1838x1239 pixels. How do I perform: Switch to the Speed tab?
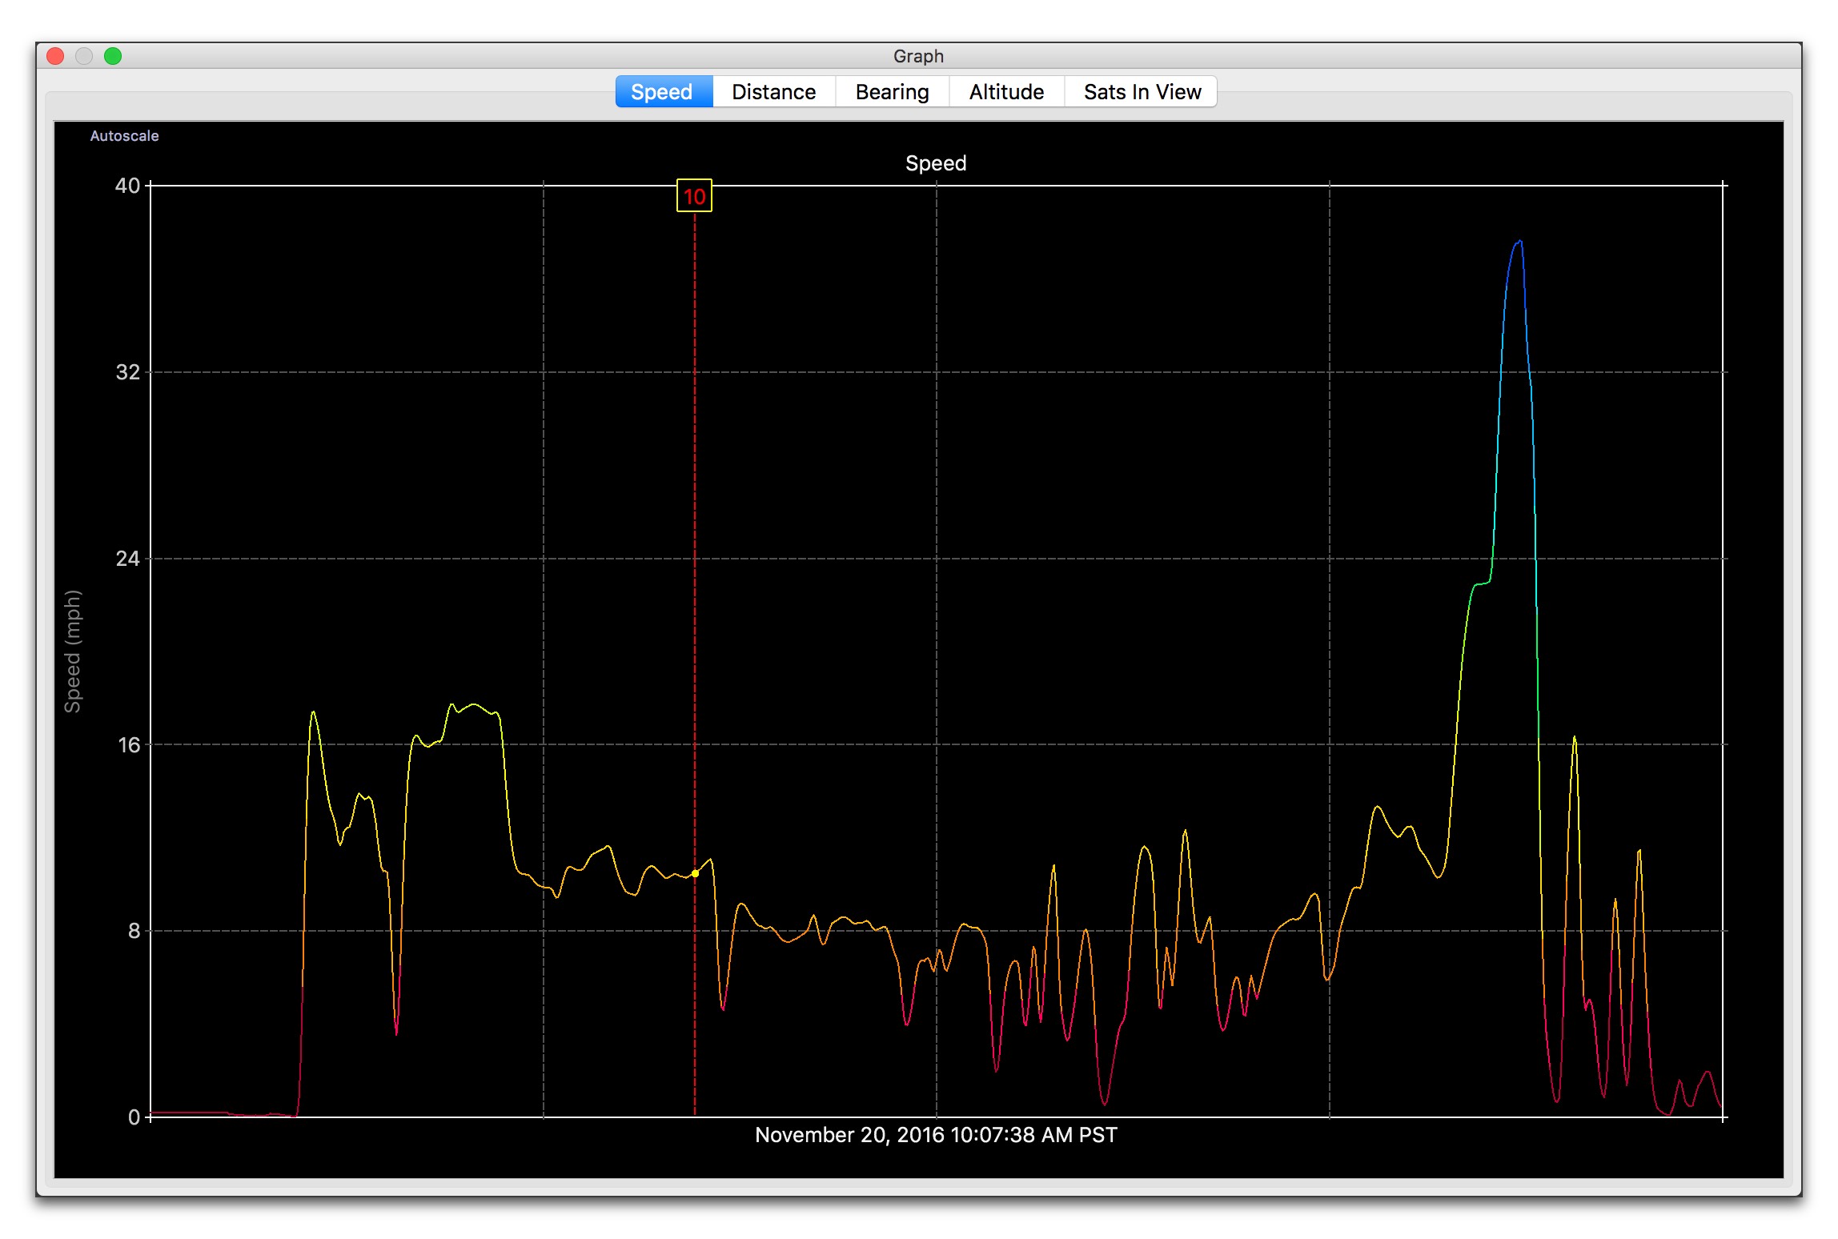pos(662,92)
